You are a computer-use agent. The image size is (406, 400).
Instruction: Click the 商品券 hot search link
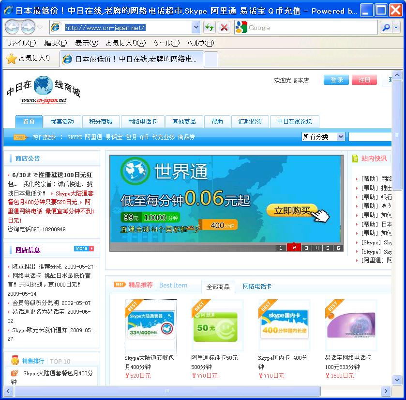pos(186,137)
